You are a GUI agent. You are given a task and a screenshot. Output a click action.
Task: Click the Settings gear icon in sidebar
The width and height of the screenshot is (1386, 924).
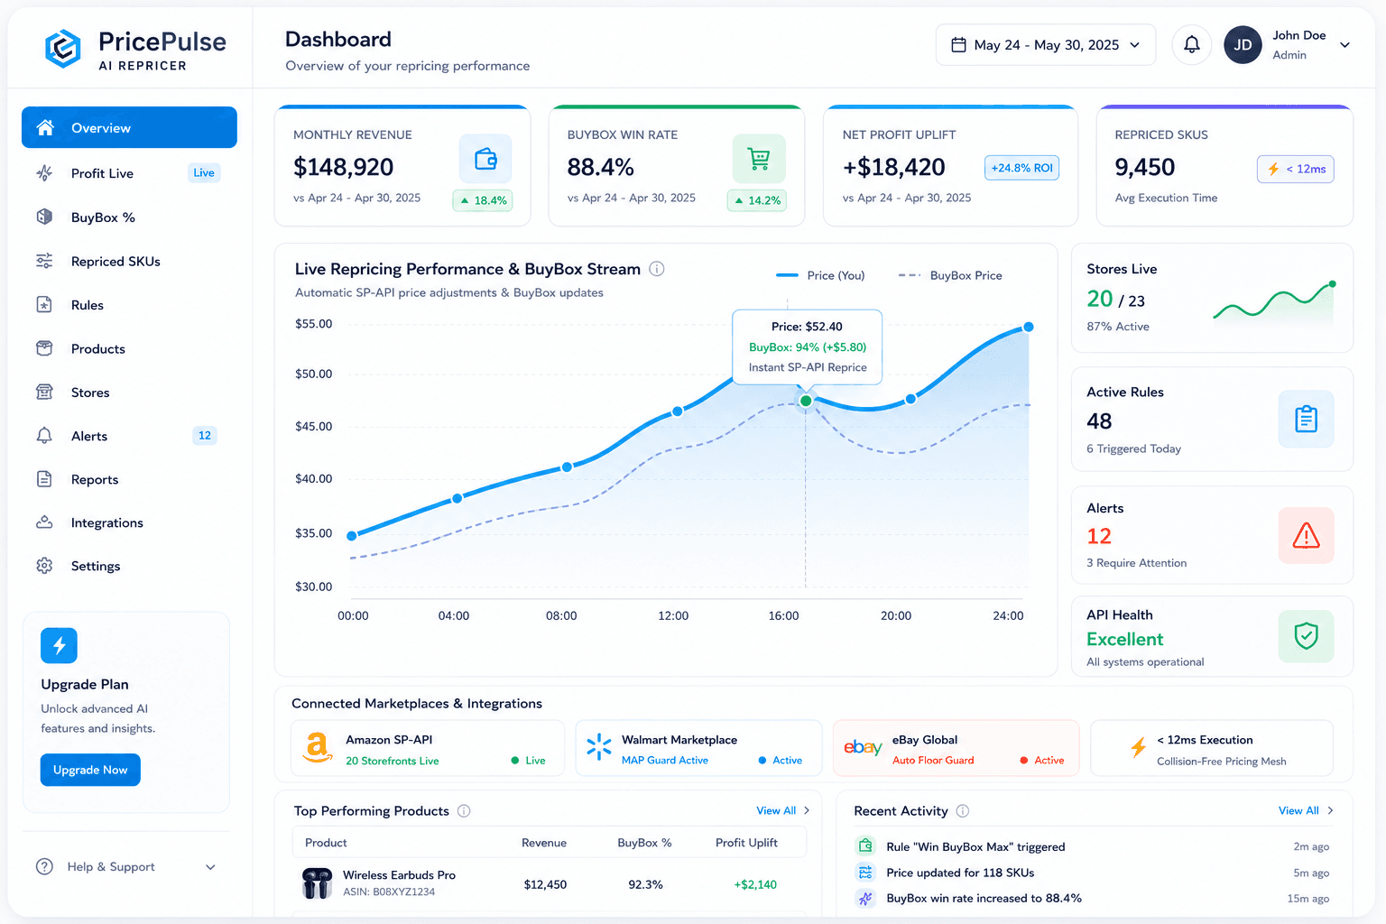pyautogui.click(x=44, y=566)
